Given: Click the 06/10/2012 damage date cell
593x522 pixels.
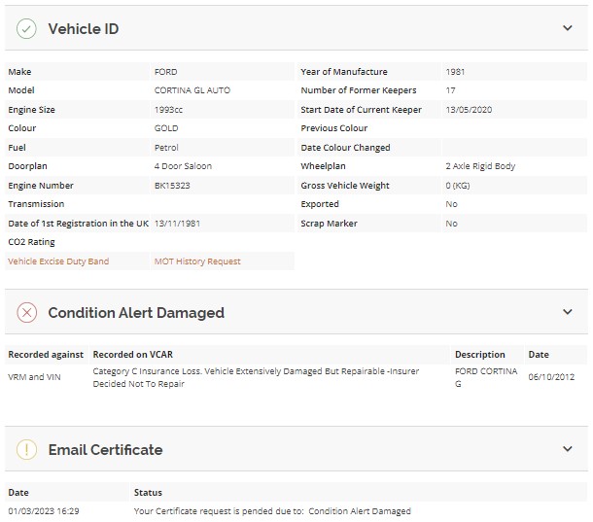Looking at the screenshot, I should pos(551,377).
